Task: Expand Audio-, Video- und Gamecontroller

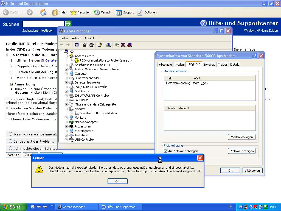Action: [66, 69]
